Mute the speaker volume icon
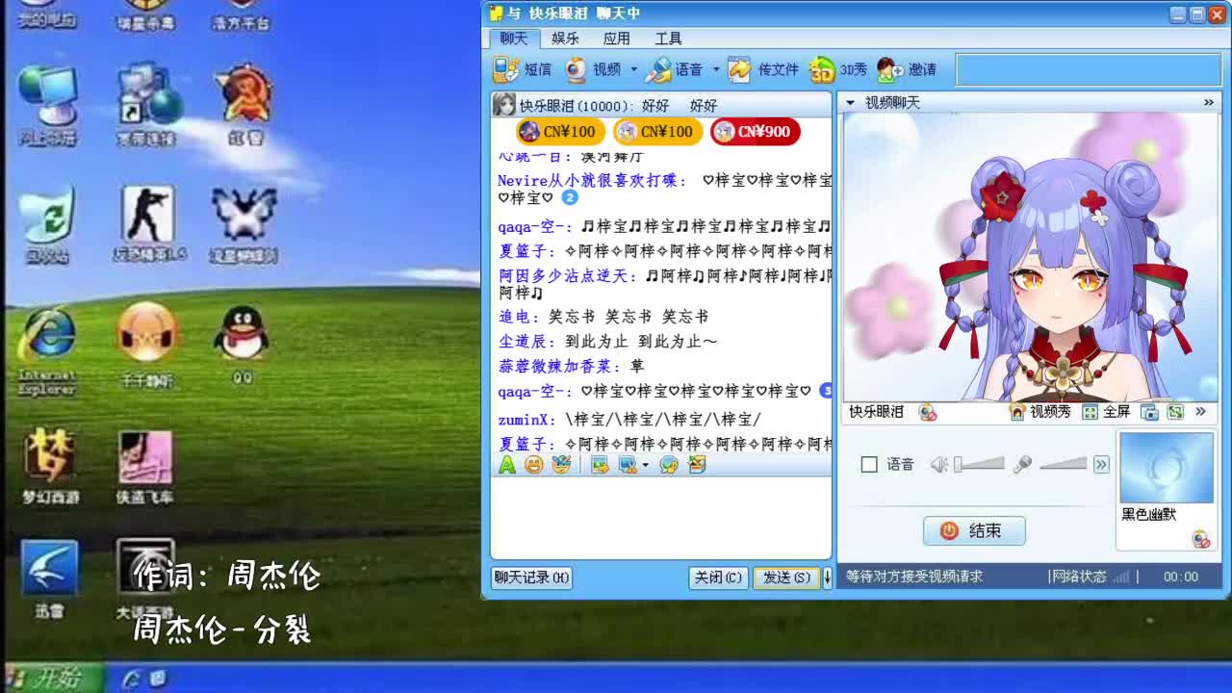The image size is (1232, 693). [x=939, y=465]
